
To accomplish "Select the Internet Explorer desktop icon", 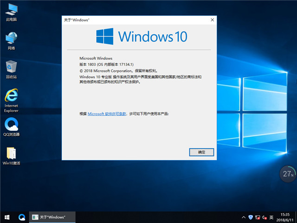I will click(x=11, y=100).
